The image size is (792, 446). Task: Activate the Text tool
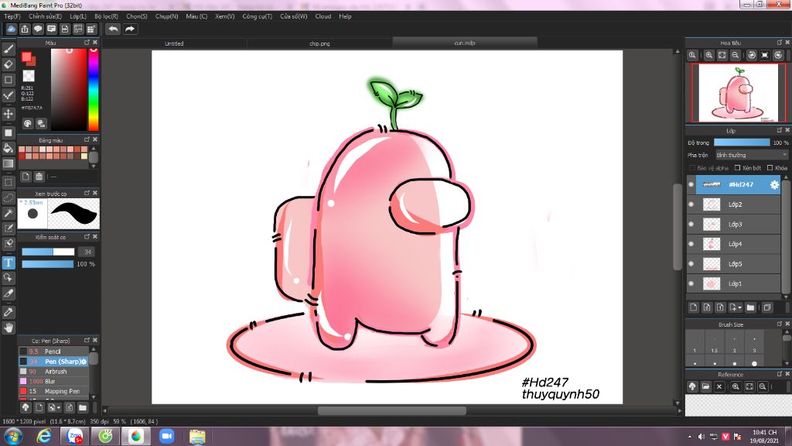coord(9,262)
